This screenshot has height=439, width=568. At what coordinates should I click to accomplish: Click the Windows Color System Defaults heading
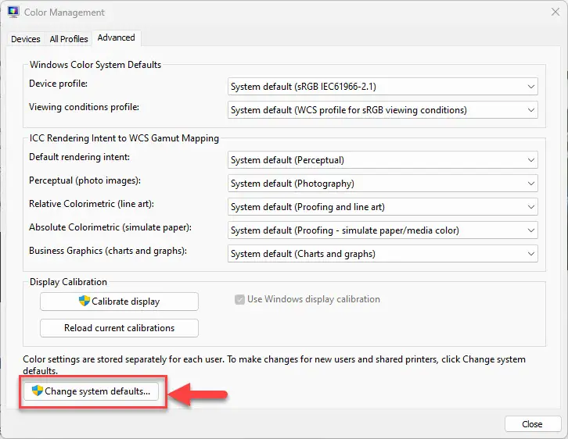(x=95, y=65)
